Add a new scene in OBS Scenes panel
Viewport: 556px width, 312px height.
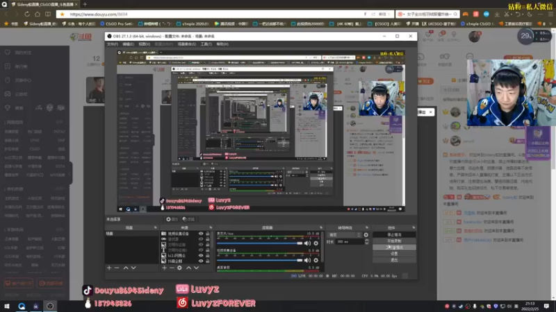[109, 268]
